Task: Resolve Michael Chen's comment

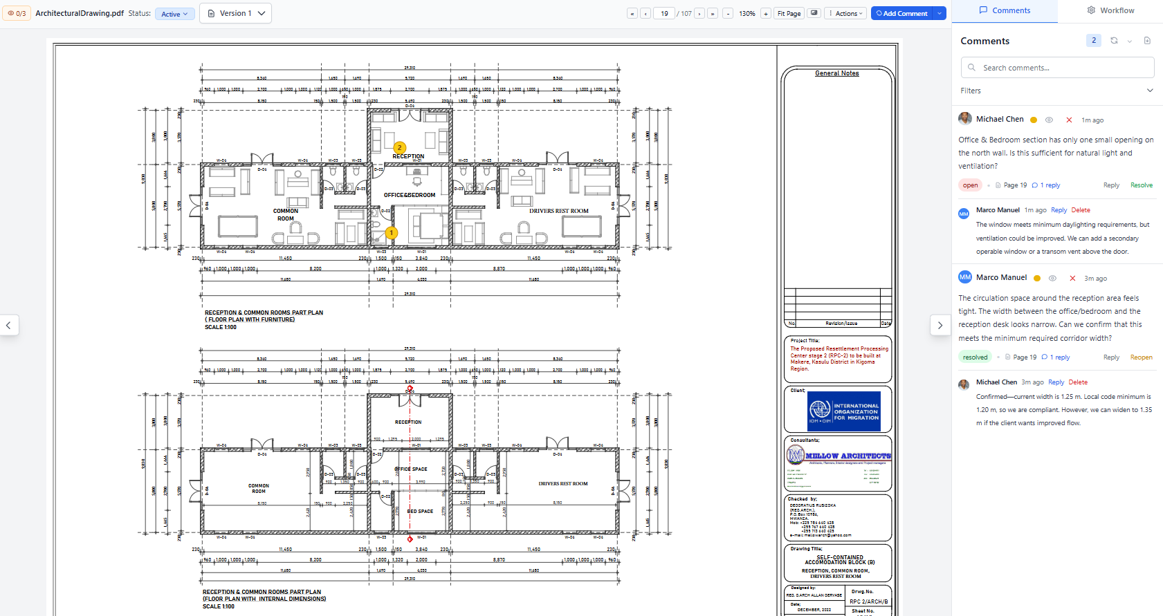Action: pos(1142,185)
